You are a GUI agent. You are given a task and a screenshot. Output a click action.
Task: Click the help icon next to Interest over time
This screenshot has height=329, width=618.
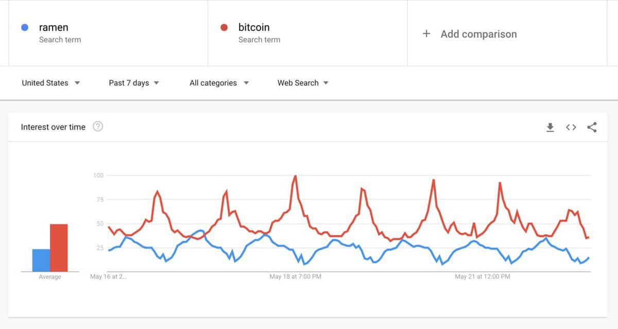point(98,126)
